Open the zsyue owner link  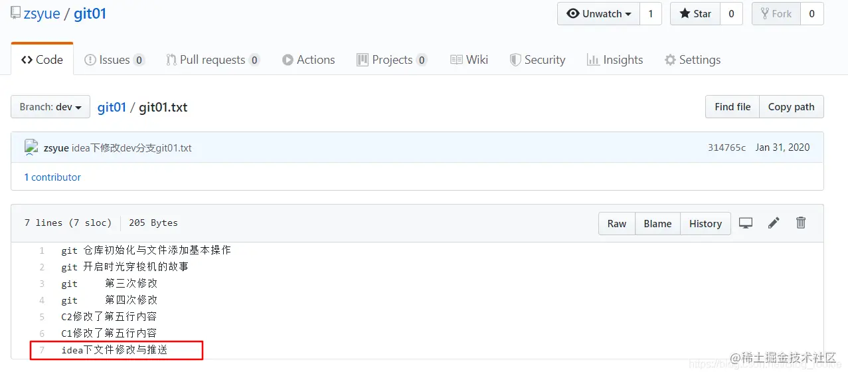tap(42, 14)
